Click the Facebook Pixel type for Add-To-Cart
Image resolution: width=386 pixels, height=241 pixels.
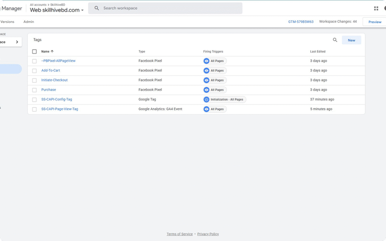coord(150,70)
